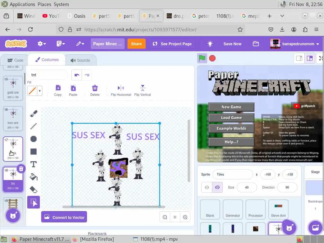This screenshot has height=243, width=324.
Task: Enter full screen stage mode
Action: tap(321, 59)
